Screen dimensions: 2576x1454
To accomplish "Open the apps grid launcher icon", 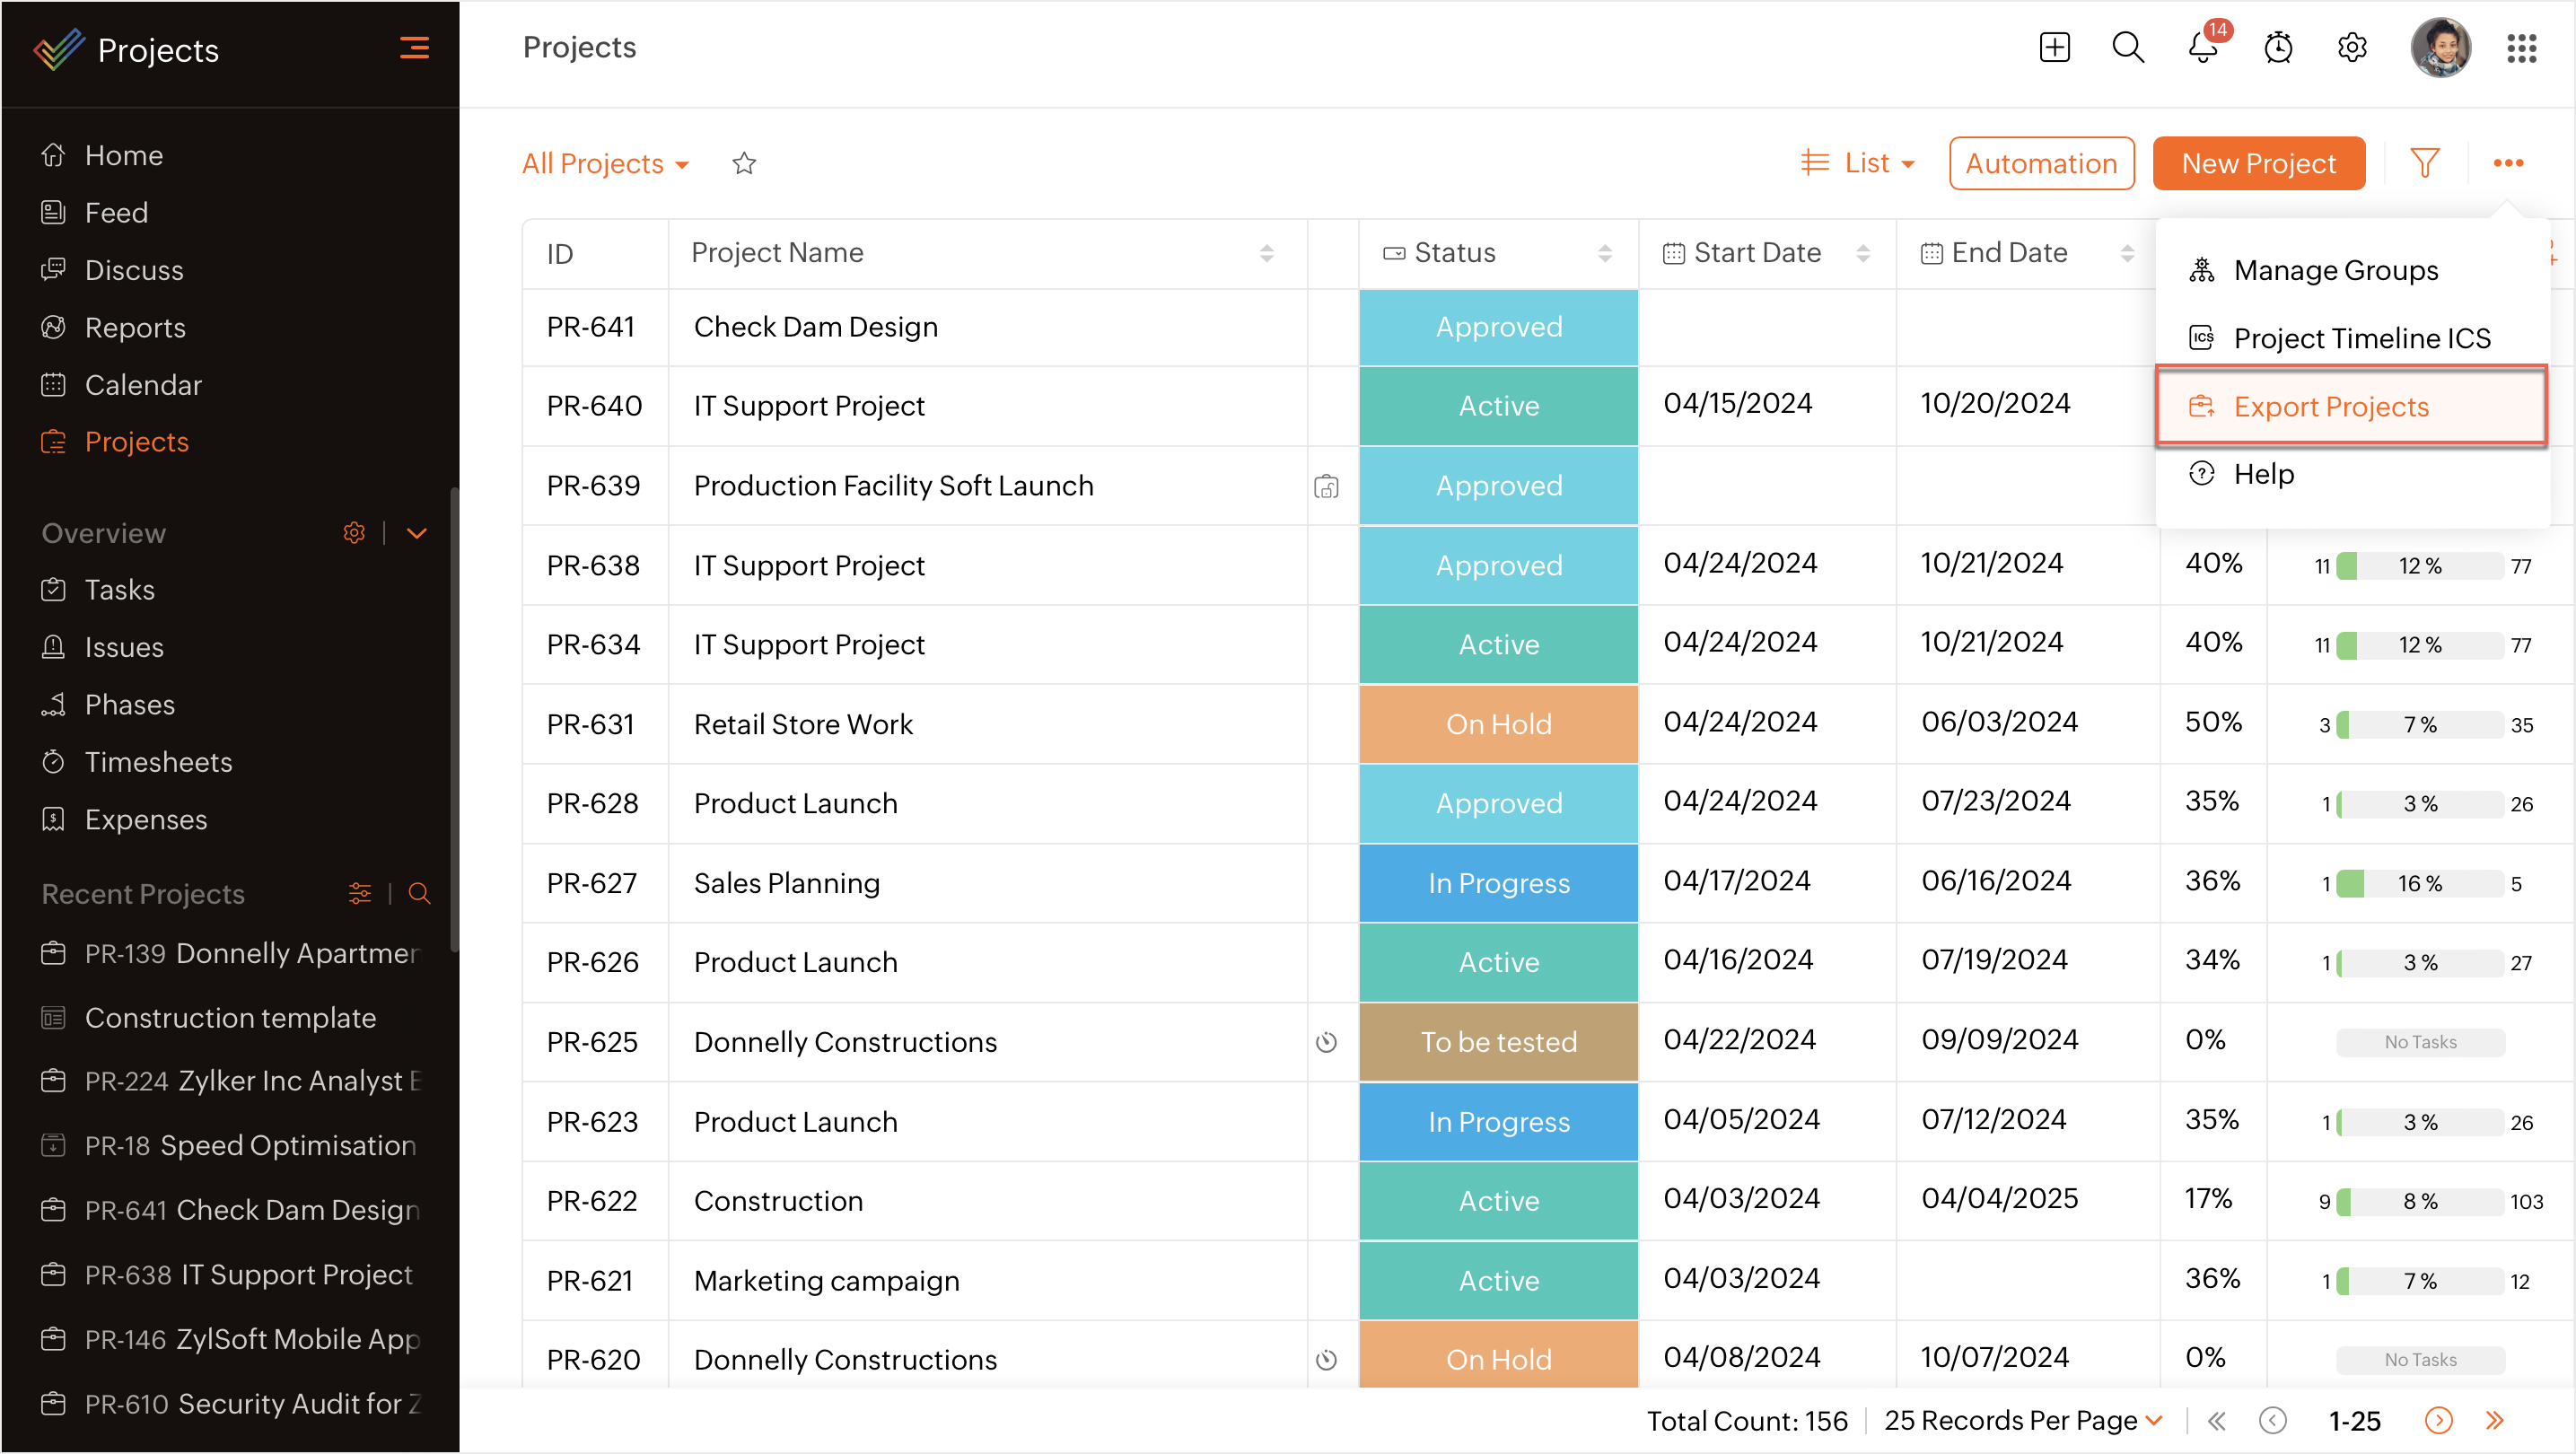I will pyautogui.click(x=2521, y=48).
